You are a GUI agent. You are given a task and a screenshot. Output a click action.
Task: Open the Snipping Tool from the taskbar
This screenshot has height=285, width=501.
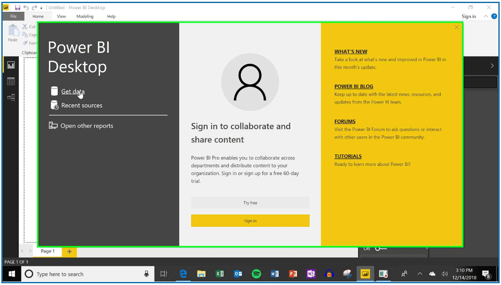pyautogui.click(x=347, y=274)
